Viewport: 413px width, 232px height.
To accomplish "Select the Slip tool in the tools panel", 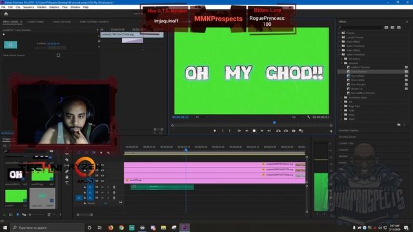I will pos(67,166).
